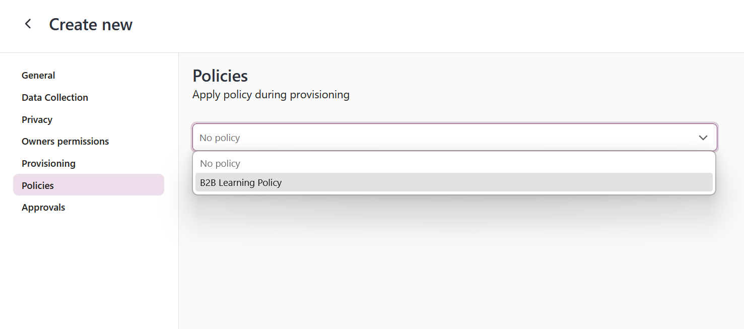Switch to the Provisioning section
Screen dimensions: 744x329
tap(48, 163)
